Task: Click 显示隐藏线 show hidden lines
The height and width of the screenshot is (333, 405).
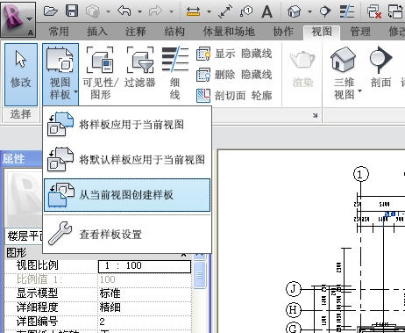Action: click(x=234, y=54)
